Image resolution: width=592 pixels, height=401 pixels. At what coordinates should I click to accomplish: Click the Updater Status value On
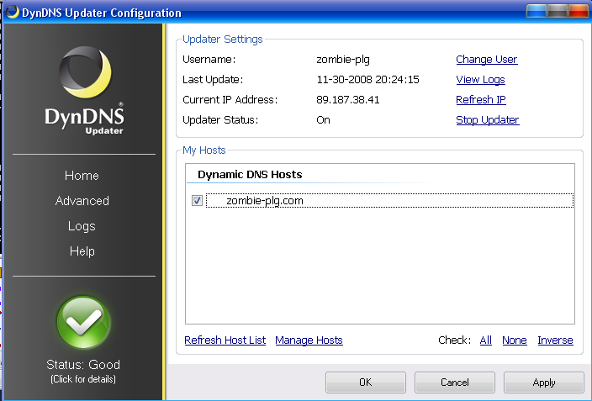[323, 120]
